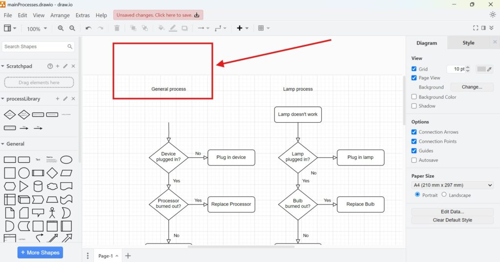Toggle fullscreen mode icon
500x262 pixels.
[476, 28]
